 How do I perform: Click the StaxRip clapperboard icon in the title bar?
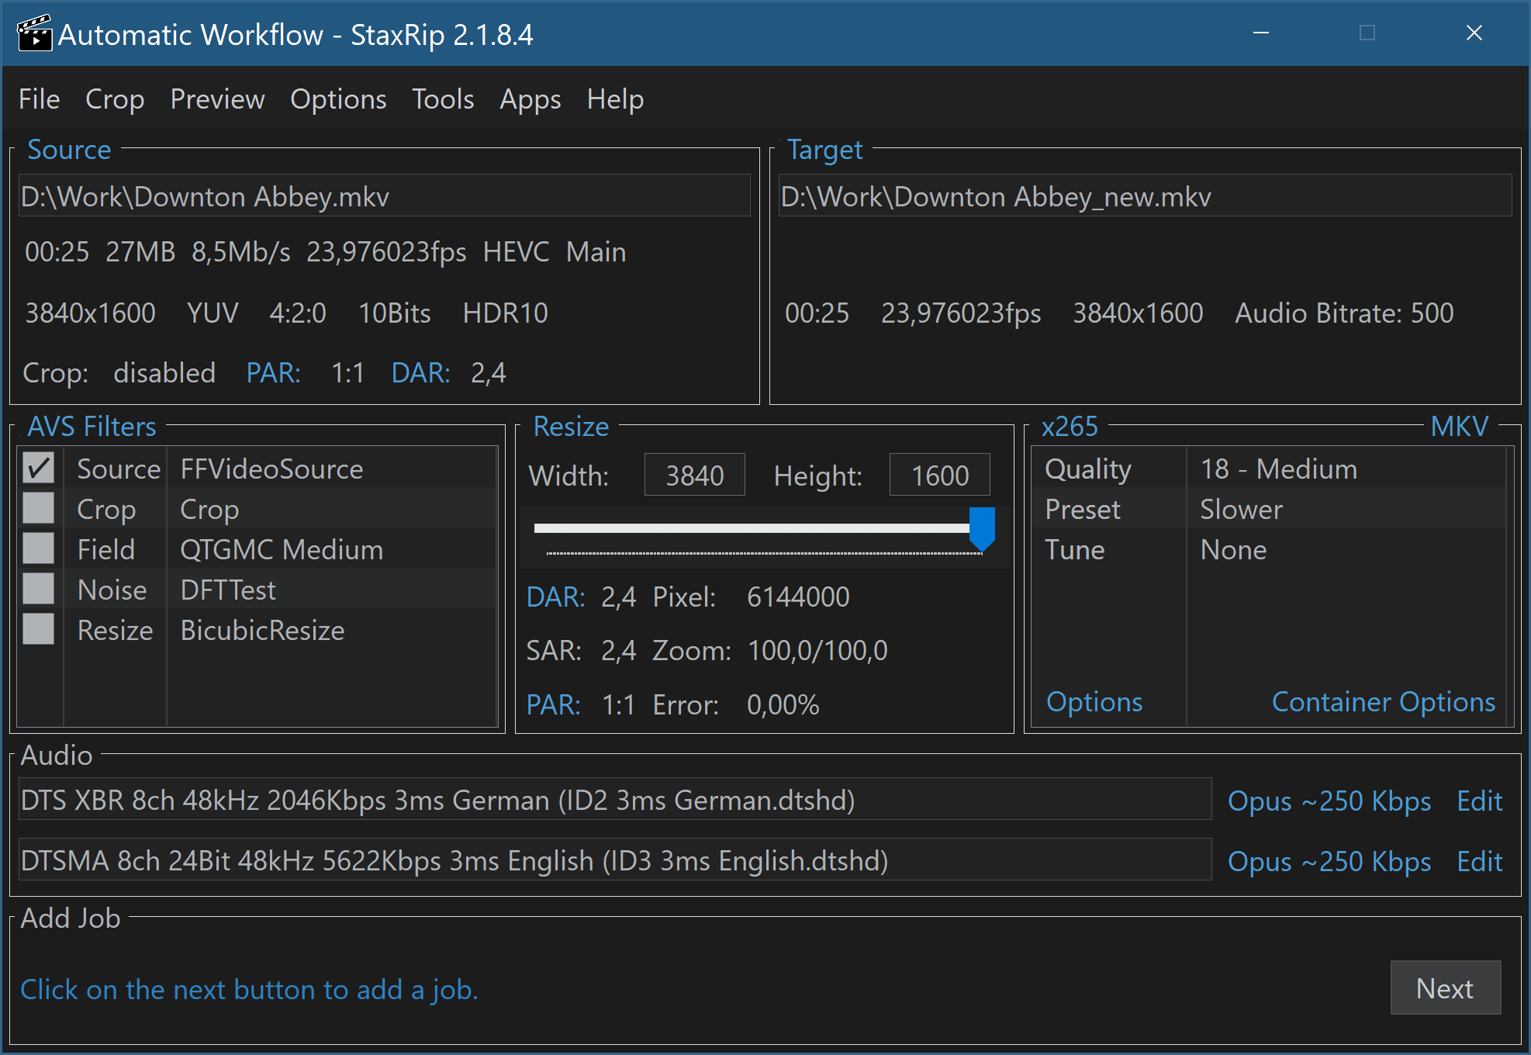tap(35, 33)
